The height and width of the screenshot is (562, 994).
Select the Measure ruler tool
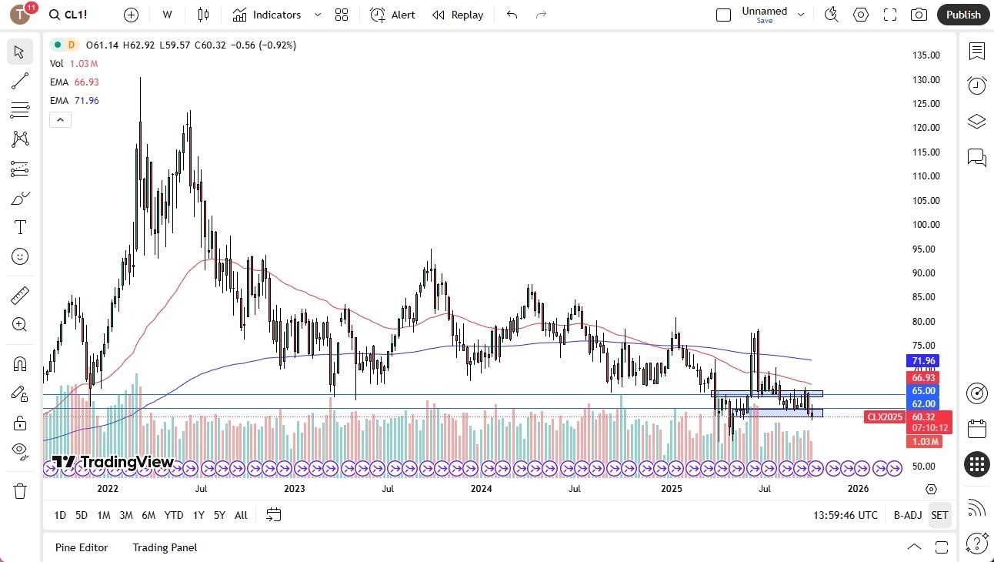20,295
